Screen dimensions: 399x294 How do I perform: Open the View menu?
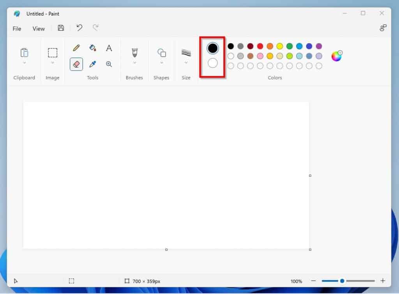click(39, 29)
